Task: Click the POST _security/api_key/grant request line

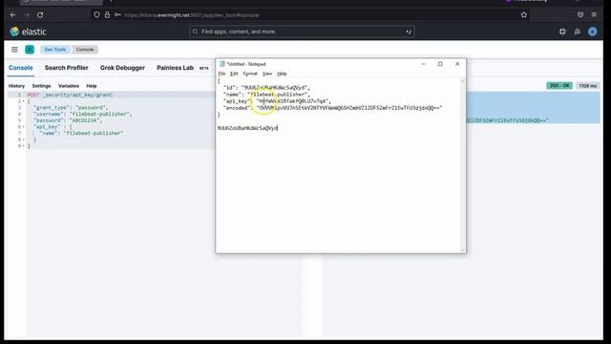Action: [x=70, y=95]
